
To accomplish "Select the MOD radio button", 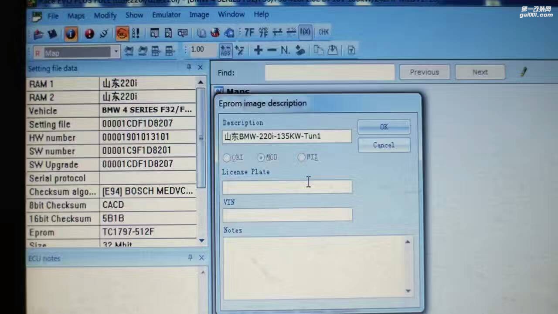I will coord(261,157).
